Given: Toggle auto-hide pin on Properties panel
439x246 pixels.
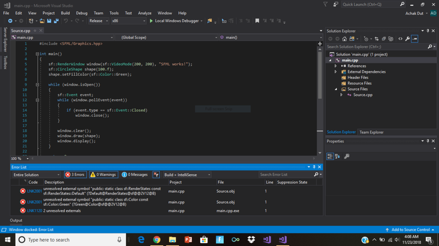Looking at the screenshot, I should [x=428, y=141].
